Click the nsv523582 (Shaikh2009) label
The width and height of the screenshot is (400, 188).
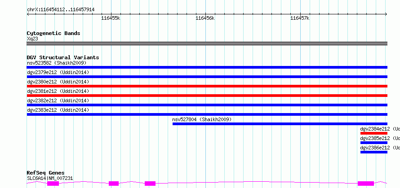pyautogui.click(x=57, y=63)
